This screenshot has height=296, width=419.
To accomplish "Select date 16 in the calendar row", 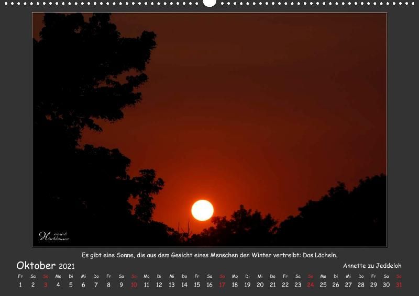I will pyautogui.click(x=210, y=285).
